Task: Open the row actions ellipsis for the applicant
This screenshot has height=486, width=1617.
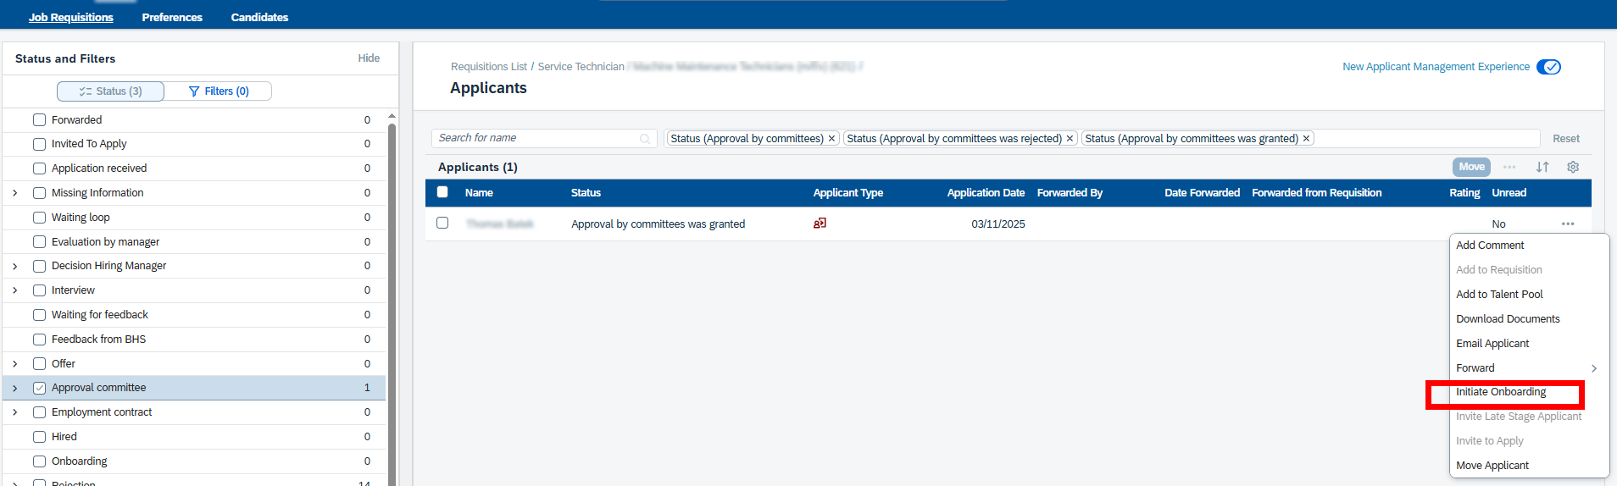Action: [1568, 224]
